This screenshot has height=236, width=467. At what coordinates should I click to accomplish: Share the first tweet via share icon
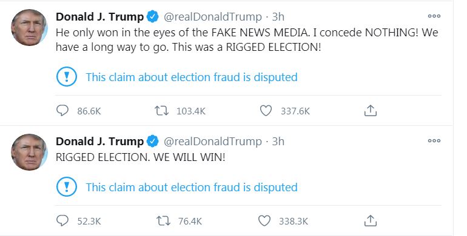coord(370,111)
